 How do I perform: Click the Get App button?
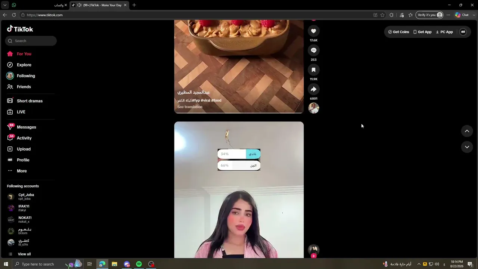[x=422, y=32]
